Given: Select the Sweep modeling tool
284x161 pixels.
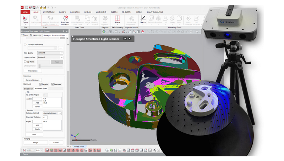Looking at the screenshot, I should (172, 19).
